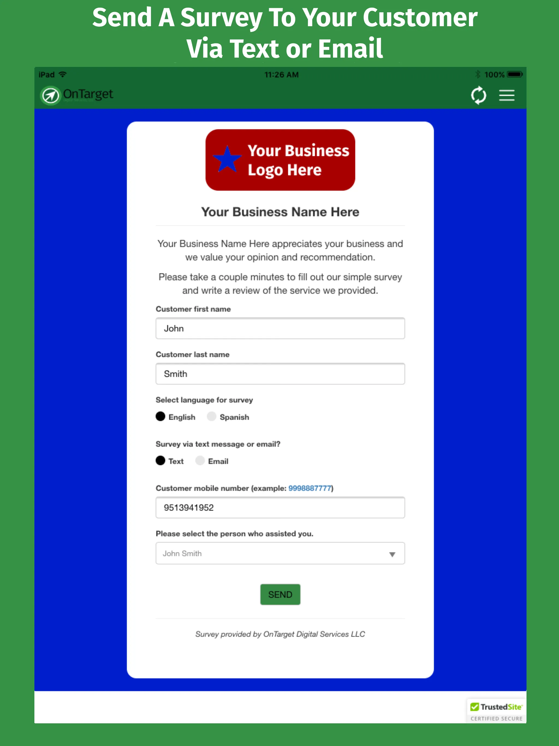Click the OnTarget navigation icon
This screenshot has width=559, height=746.
pos(52,94)
